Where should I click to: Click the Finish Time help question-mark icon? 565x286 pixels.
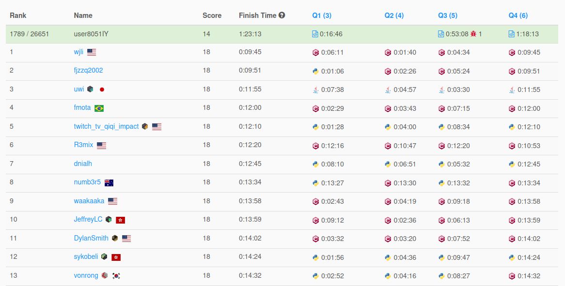pyautogui.click(x=282, y=15)
